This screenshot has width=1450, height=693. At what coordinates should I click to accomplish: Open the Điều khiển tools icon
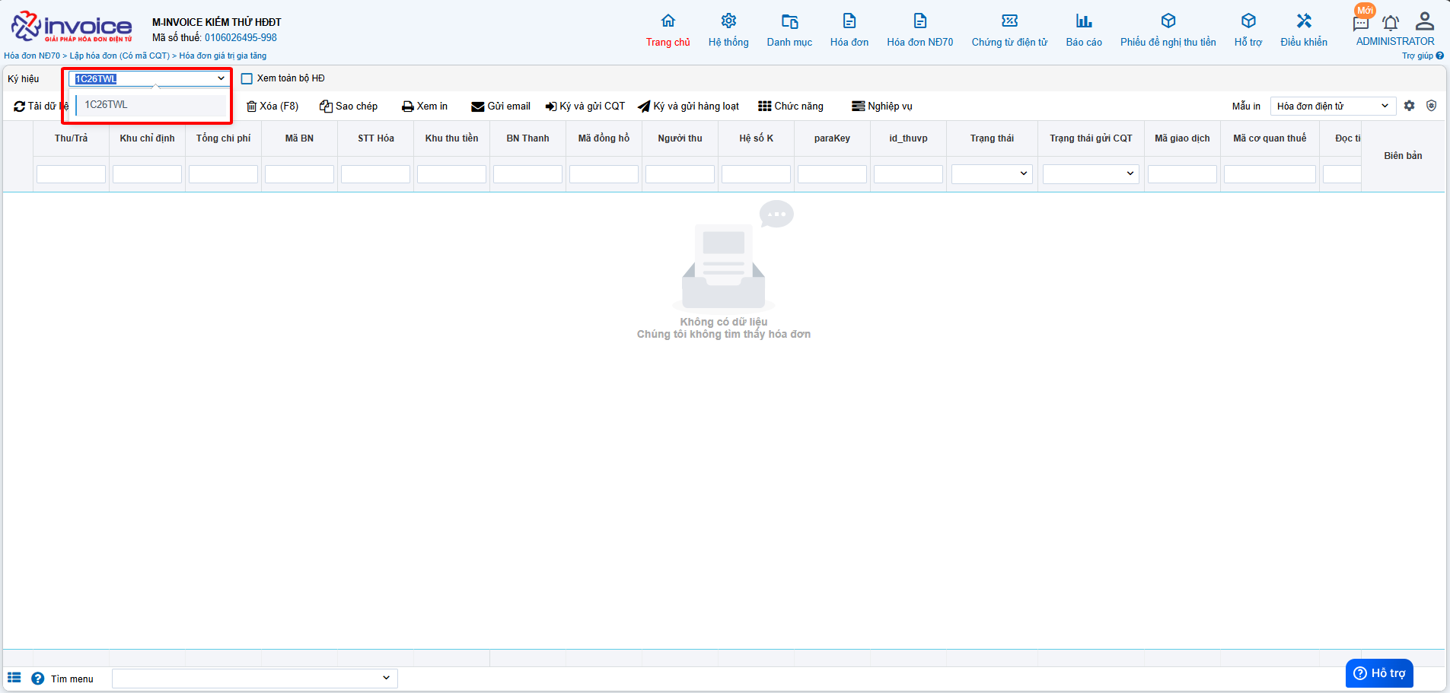(x=1303, y=21)
